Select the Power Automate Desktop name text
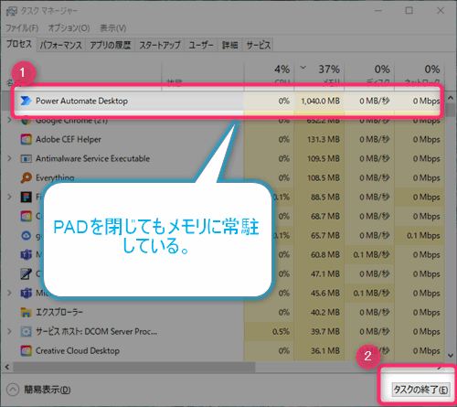The width and height of the screenshot is (457, 407). pos(81,101)
